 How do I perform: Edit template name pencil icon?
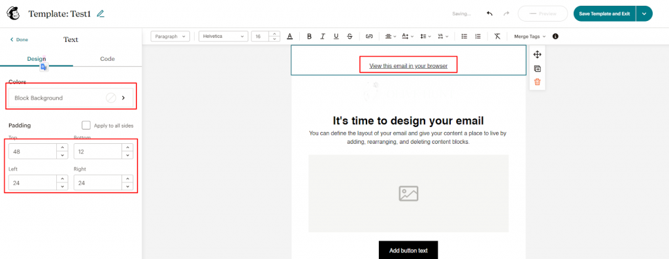click(100, 14)
